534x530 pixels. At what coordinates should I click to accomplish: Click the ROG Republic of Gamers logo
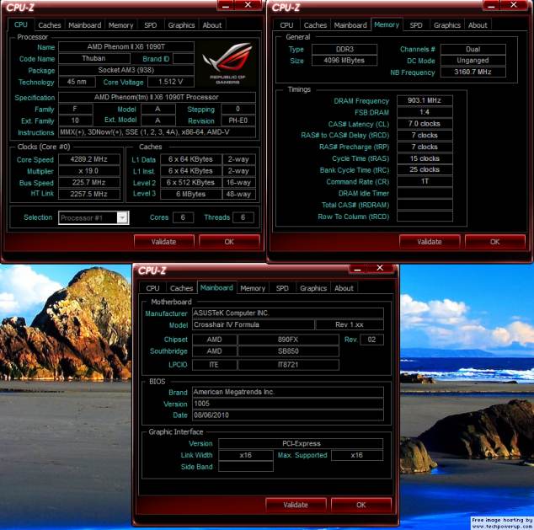(x=227, y=63)
